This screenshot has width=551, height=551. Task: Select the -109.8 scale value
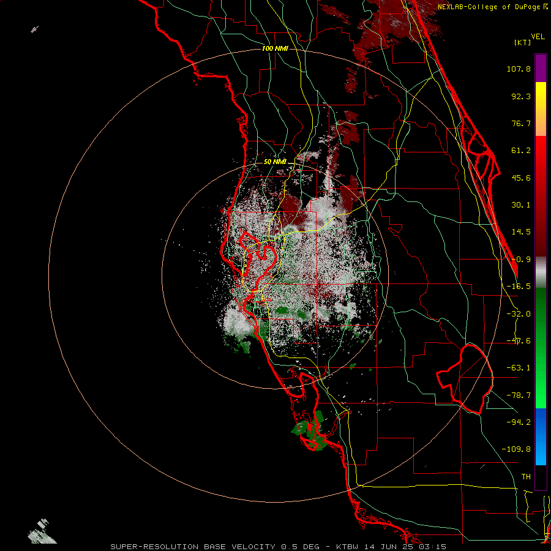tap(516, 449)
